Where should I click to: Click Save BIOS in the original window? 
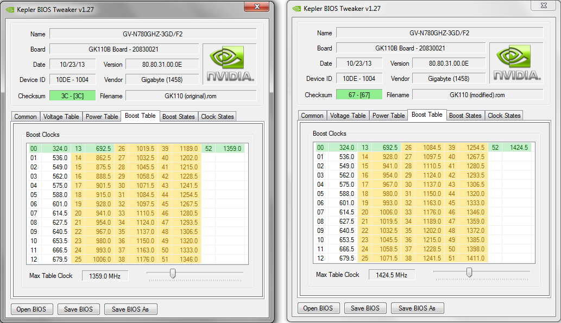[x=78, y=309]
